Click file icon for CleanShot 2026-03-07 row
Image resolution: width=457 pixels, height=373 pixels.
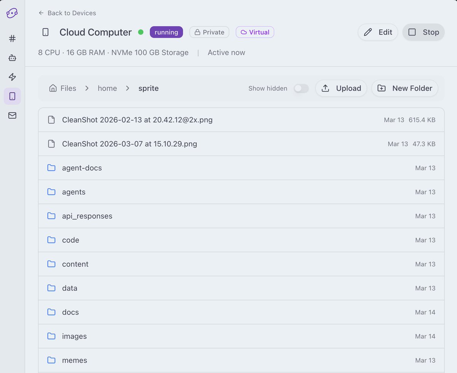tap(51, 144)
